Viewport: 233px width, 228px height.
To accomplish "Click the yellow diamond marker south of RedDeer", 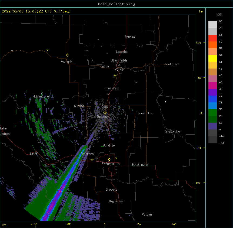I will [x=115, y=76].
